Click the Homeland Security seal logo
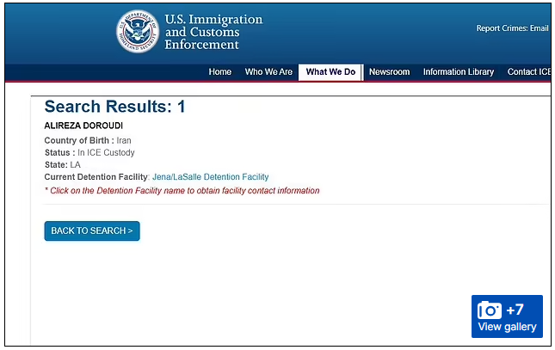The image size is (555, 350). coord(138,32)
